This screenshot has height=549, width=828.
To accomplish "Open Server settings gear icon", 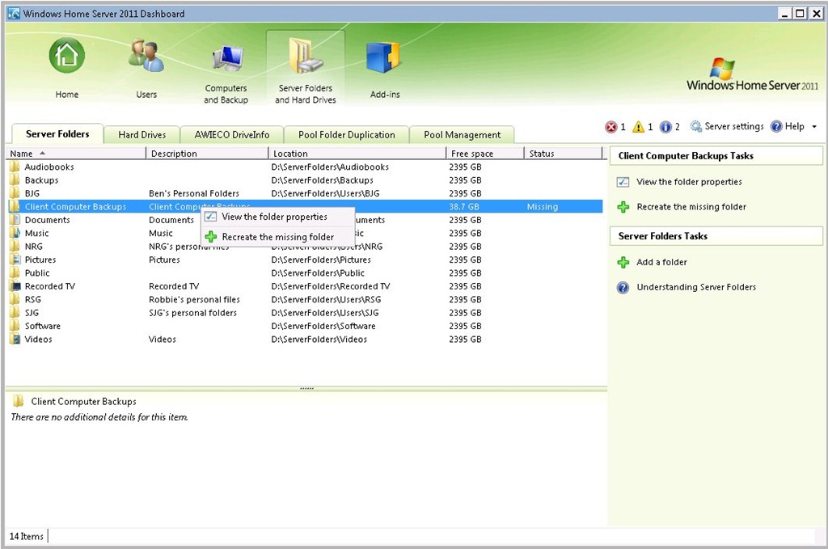I will (696, 126).
